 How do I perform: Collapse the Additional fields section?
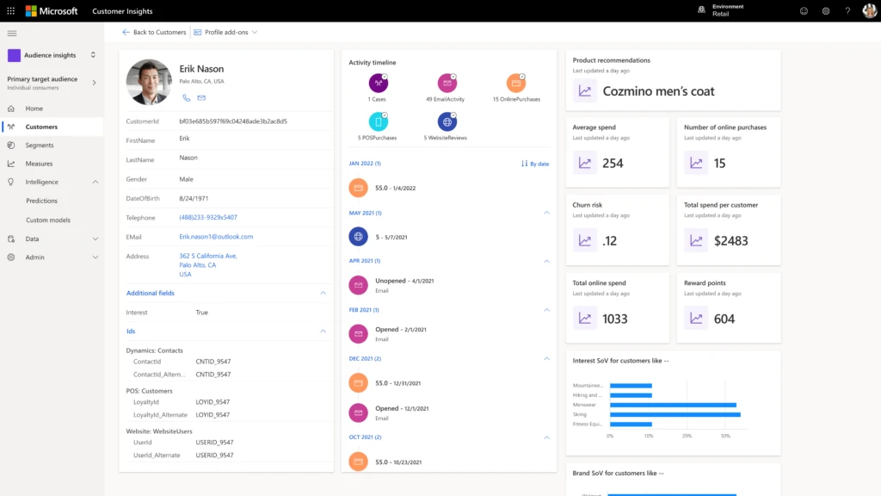coord(323,293)
